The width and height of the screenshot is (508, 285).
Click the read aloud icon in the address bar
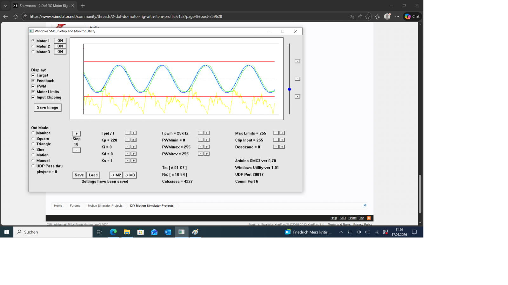click(x=360, y=16)
